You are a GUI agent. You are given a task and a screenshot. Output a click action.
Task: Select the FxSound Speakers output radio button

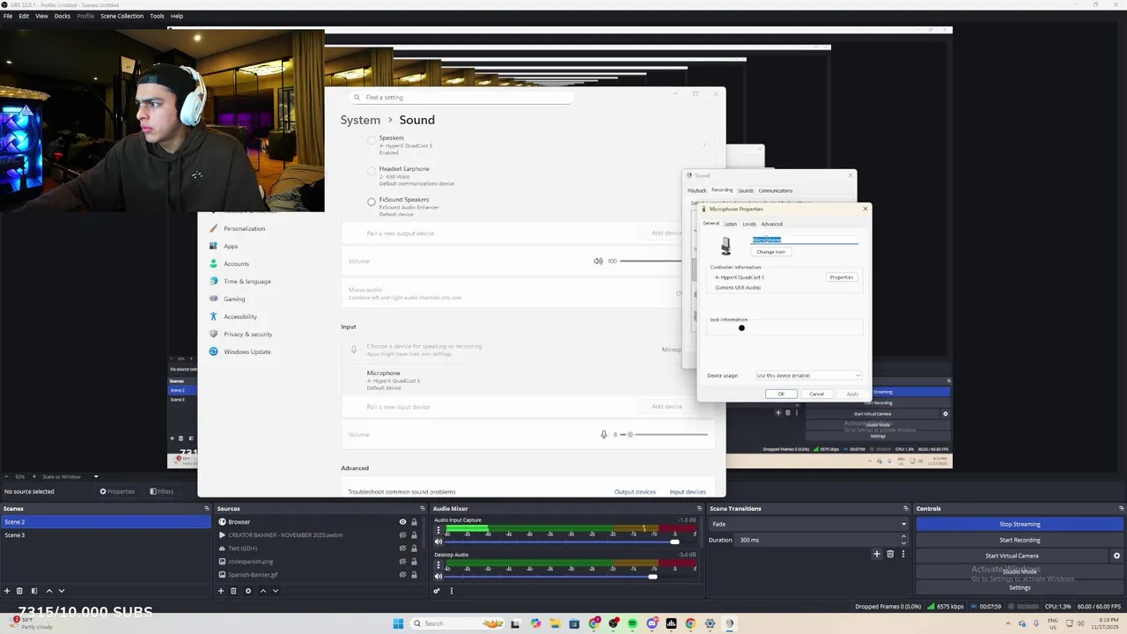(x=372, y=202)
